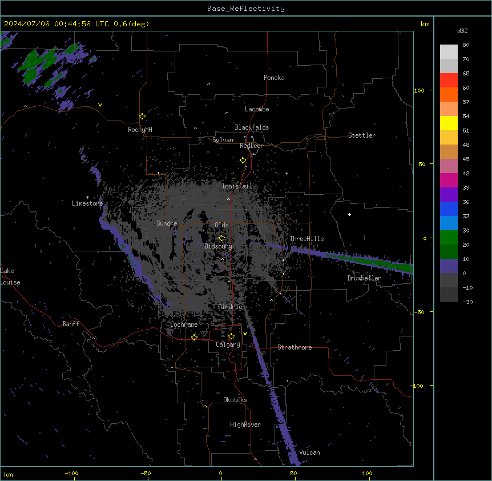Click the ThreeHills label

307,239
